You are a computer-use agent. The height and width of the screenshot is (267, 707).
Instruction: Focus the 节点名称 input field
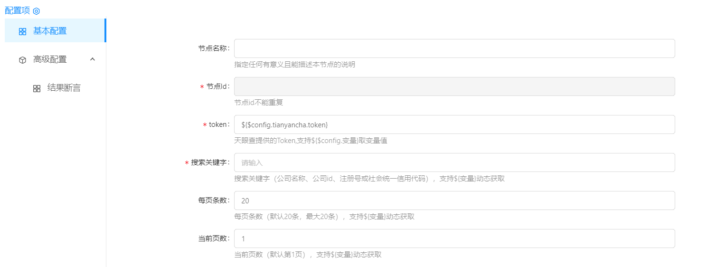(454, 48)
